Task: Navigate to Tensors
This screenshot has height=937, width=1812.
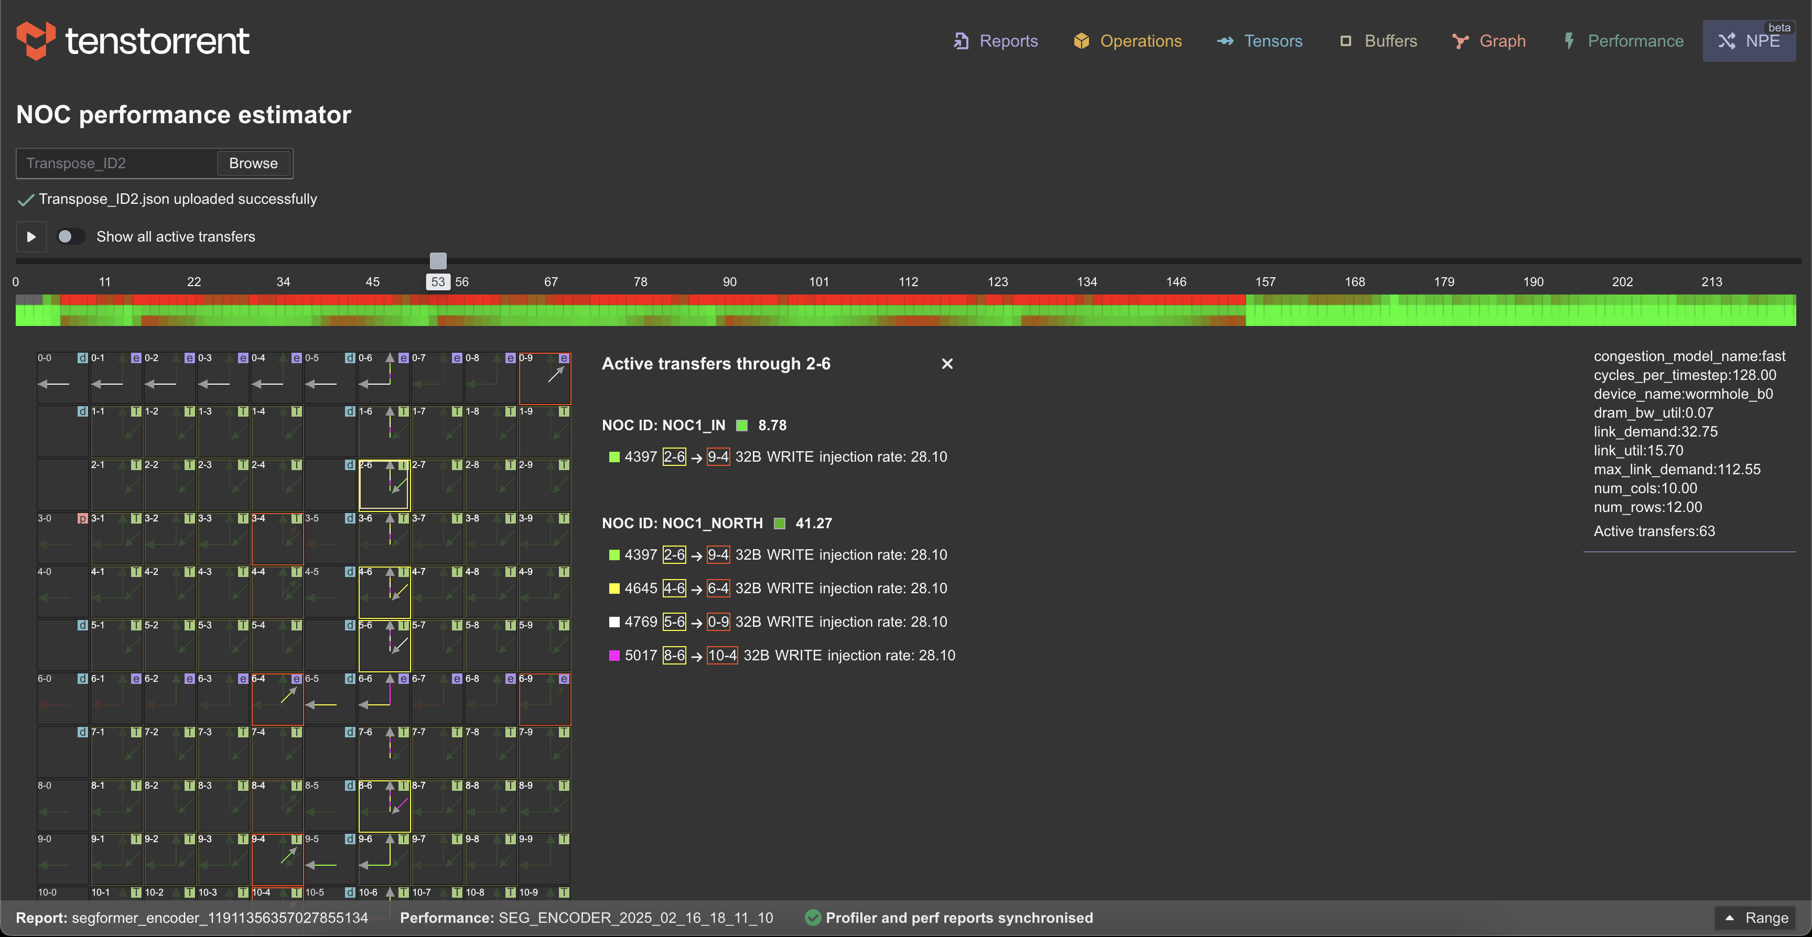Action: click(1226, 41)
